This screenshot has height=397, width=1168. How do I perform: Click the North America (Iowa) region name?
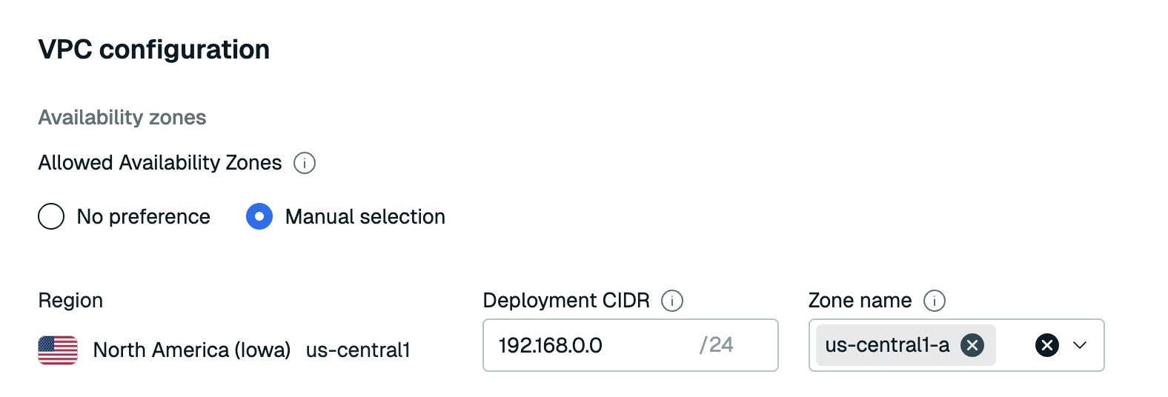tap(192, 350)
